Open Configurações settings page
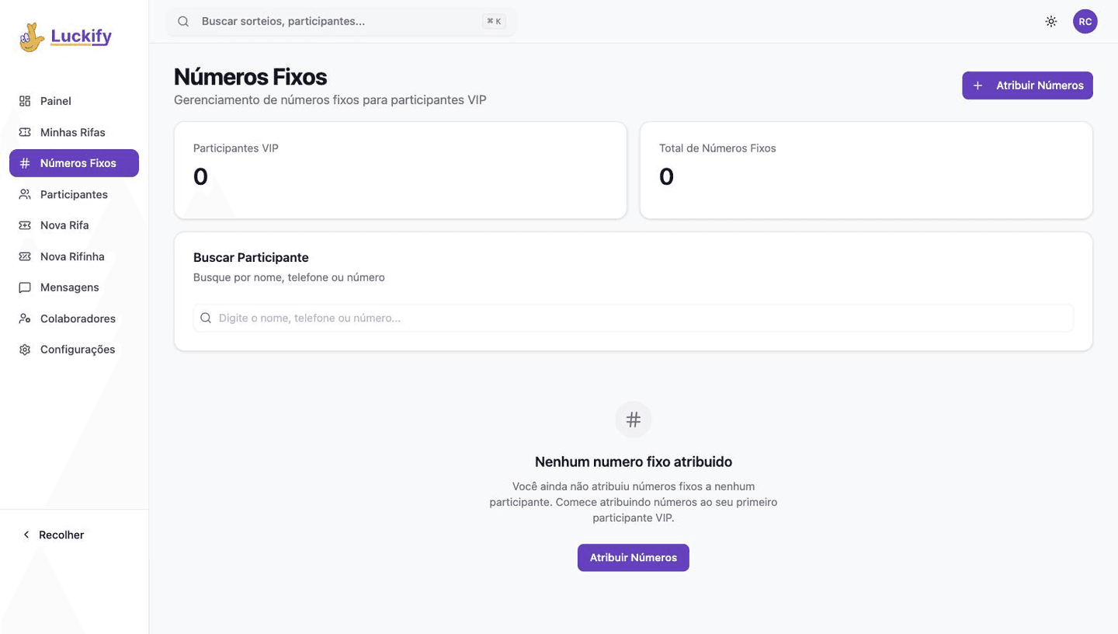Viewport: 1118px width, 634px height. coord(74,350)
